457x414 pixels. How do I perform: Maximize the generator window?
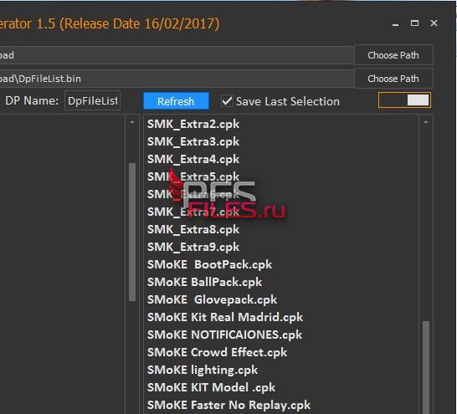click(x=414, y=23)
